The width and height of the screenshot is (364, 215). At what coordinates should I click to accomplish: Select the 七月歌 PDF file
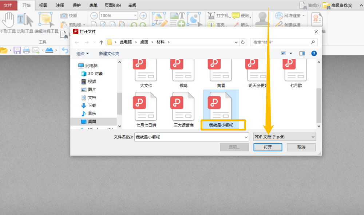[296, 74]
